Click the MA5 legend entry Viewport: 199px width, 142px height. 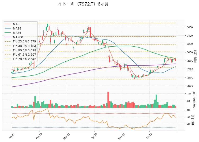[x=12, y=24]
